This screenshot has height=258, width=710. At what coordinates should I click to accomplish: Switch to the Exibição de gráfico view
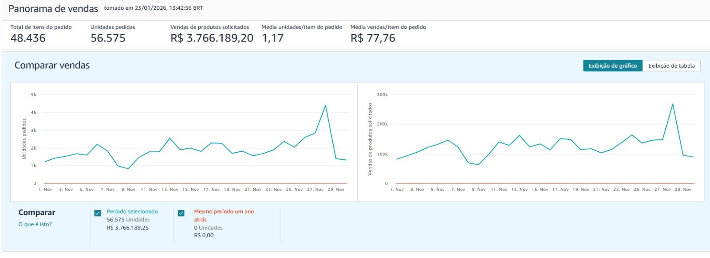612,66
